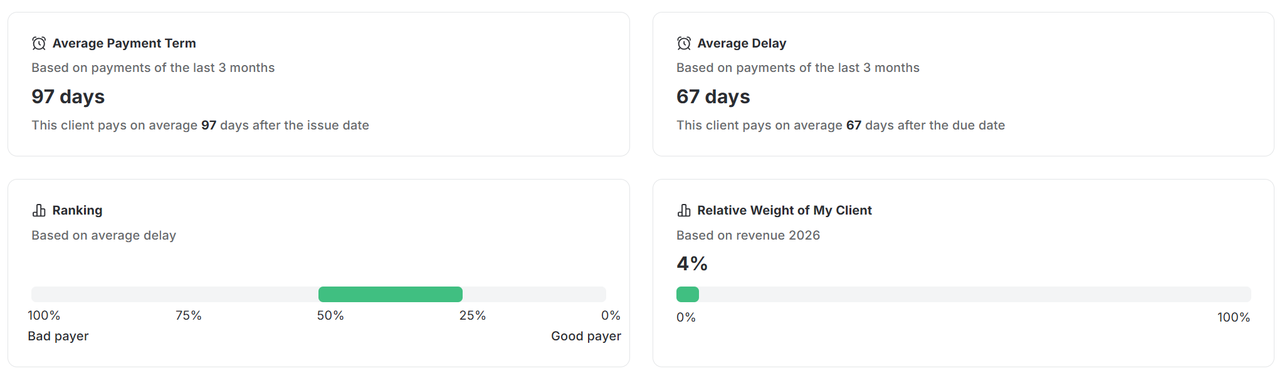Click the 67 days value
The width and height of the screenshot is (1287, 376).
(x=713, y=96)
